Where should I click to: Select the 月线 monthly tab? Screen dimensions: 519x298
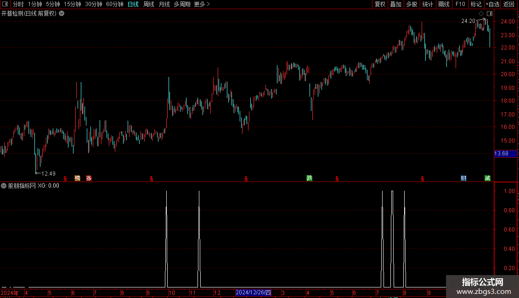tap(164, 4)
